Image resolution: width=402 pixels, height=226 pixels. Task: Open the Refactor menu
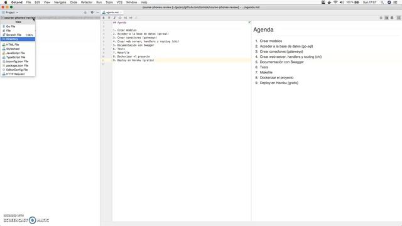tap(87, 3)
